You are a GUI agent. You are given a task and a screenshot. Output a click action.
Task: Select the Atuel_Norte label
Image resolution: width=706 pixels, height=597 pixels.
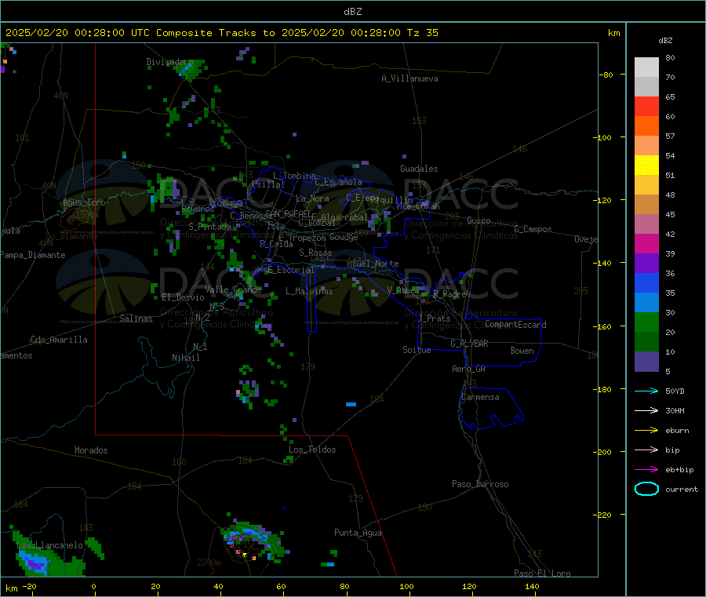tap(373, 264)
